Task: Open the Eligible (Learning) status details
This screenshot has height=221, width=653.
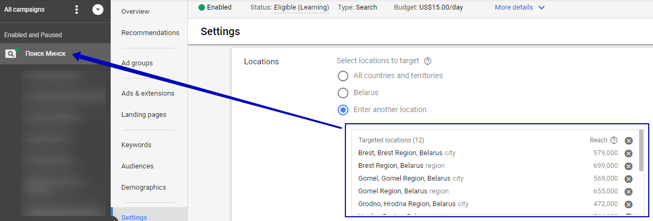Action: click(x=301, y=7)
